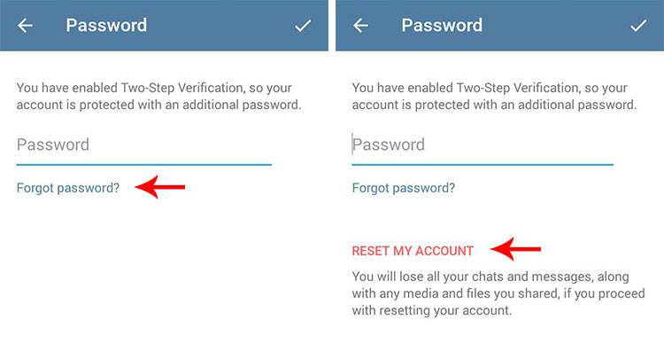Confirm with the left screen checkmark icon
Viewport: 664px width, 351px height.
coord(303,26)
